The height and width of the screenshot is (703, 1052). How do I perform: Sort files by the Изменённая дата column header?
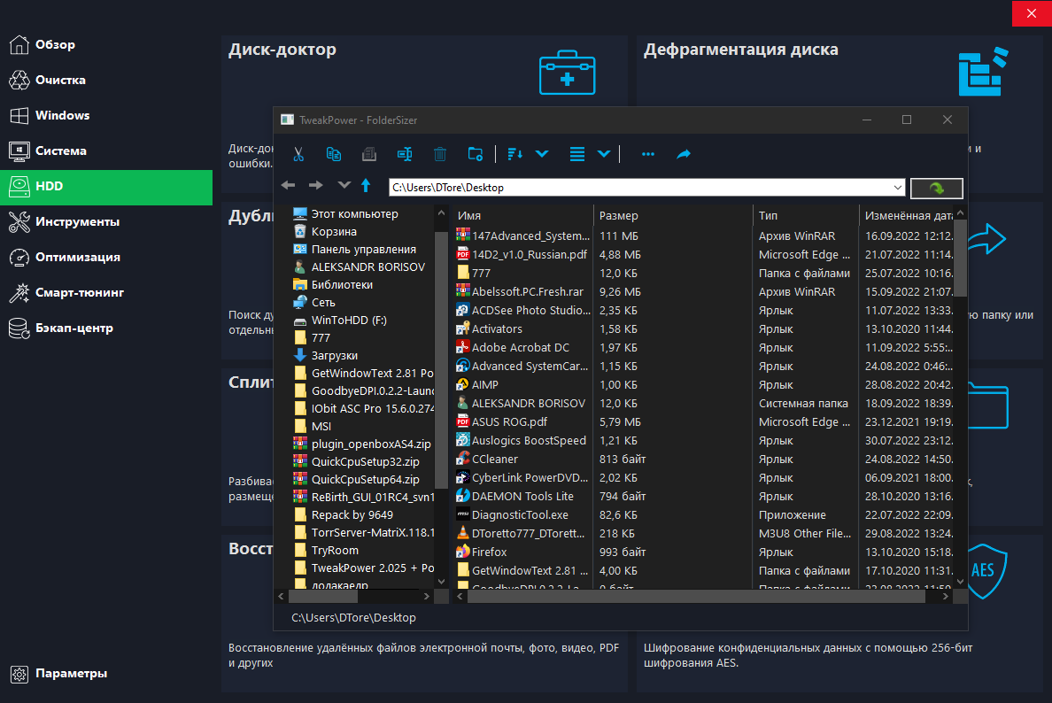tap(907, 215)
